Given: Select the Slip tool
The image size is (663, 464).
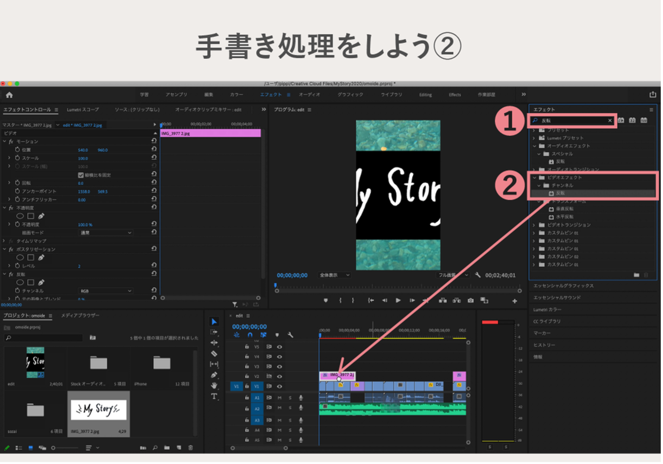Looking at the screenshot, I should (214, 365).
